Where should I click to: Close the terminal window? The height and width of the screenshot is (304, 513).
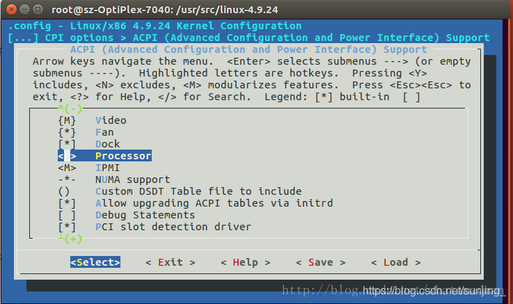pos(11,10)
